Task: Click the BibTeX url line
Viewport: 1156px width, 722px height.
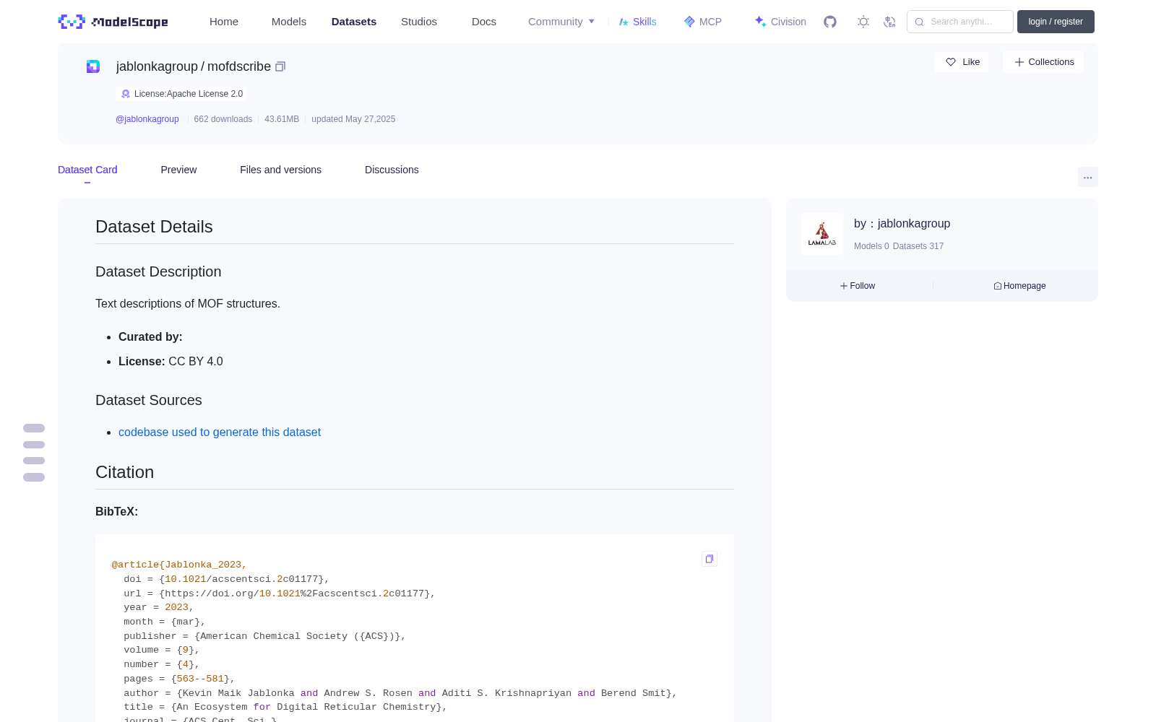Action: coord(280,593)
